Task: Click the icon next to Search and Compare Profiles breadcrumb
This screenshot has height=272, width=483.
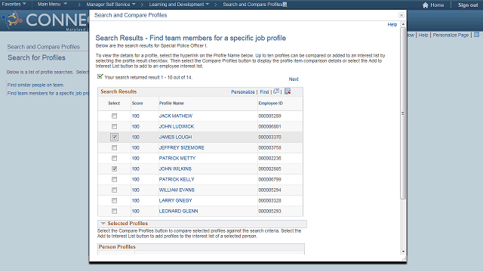Action: click(285, 5)
